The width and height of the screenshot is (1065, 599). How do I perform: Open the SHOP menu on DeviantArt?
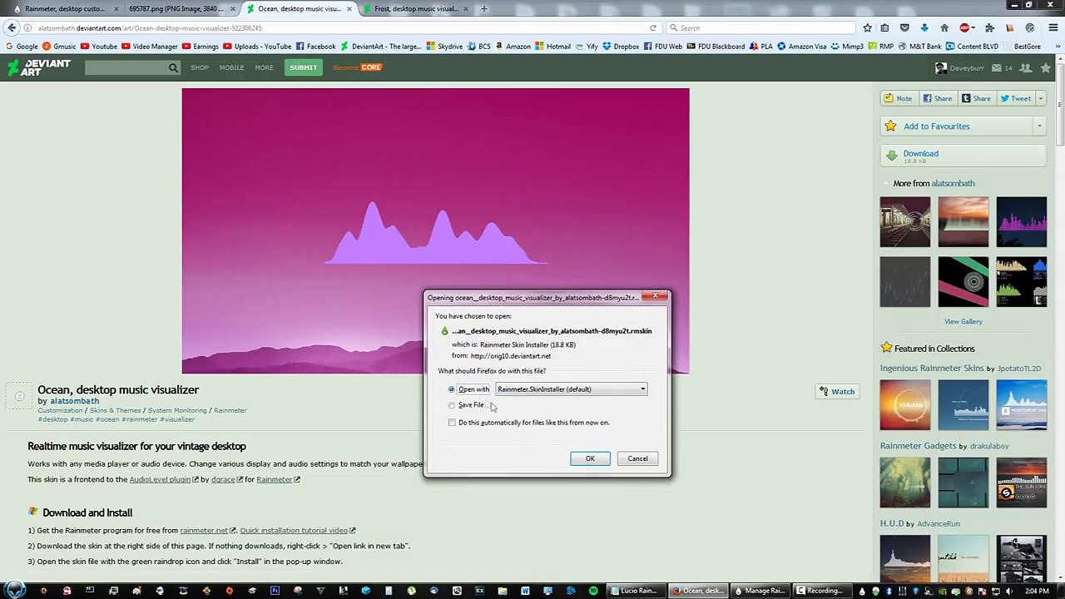[x=200, y=67]
